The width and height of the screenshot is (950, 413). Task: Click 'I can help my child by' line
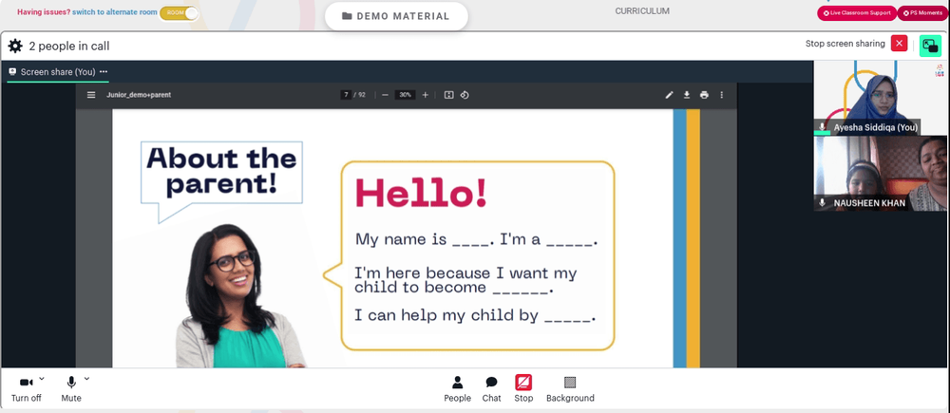[475, 315]
